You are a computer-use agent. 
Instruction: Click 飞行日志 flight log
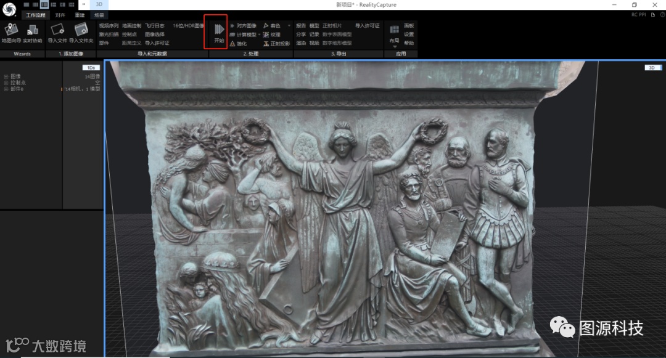click(x=155, y=26)
